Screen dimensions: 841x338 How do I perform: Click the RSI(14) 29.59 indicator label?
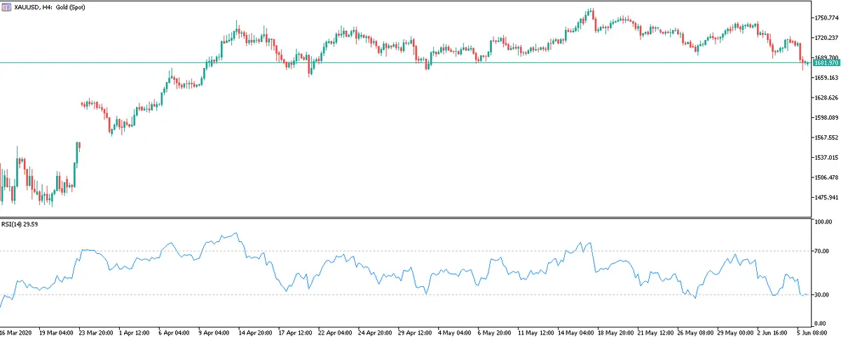(20, 225)
